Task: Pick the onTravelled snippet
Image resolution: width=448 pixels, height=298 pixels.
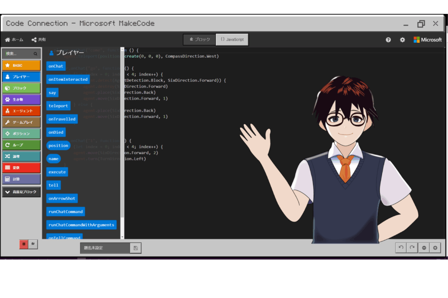Action: 62,119
